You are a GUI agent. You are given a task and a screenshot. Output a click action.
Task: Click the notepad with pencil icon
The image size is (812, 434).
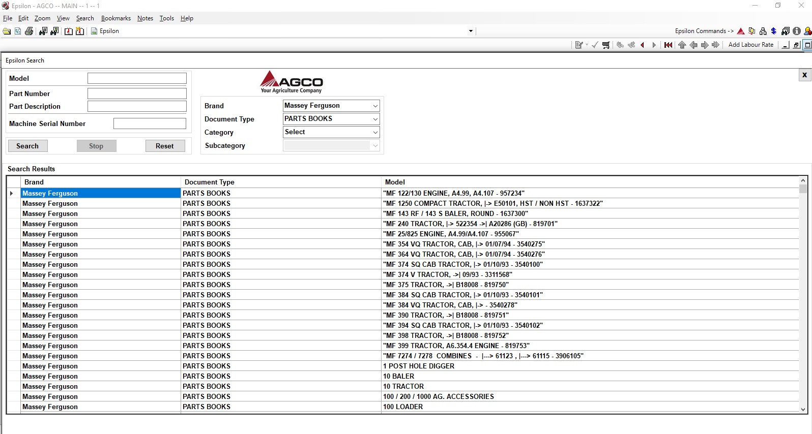click(x=578, y=45)
